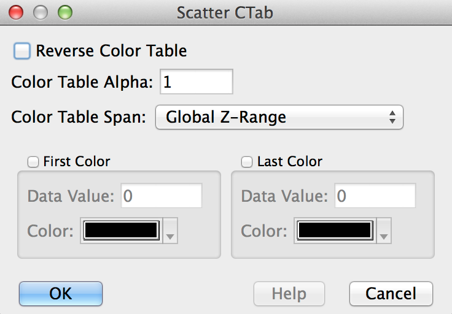
Task: Open the Color Table Span dropdown
Action: (x=279, y=117)
